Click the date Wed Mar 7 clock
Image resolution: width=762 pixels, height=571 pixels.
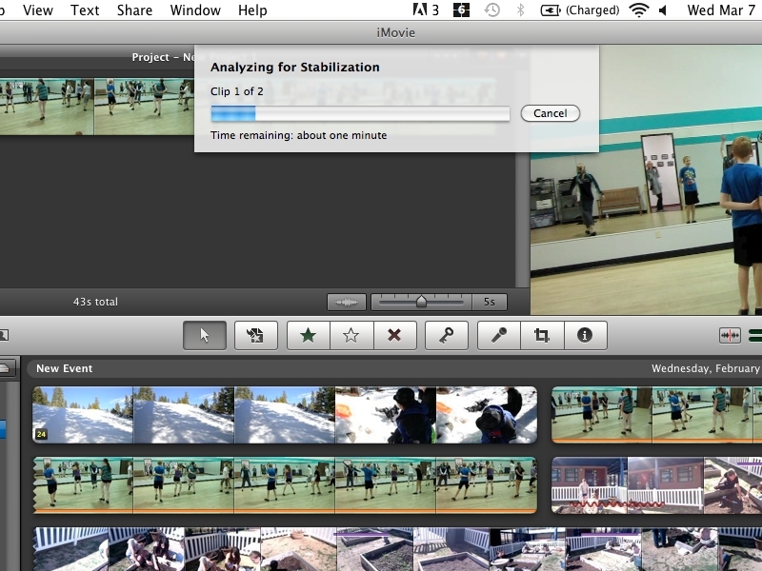tap(723, 10)
